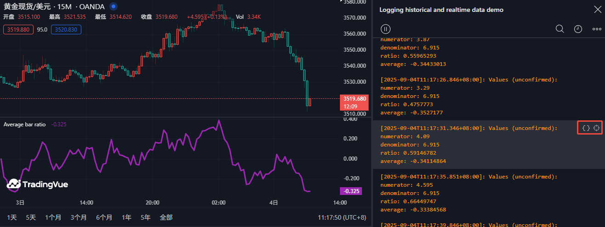Select the 1天 time range
Viewport: 605px width, 227px height.
(12, 217)
